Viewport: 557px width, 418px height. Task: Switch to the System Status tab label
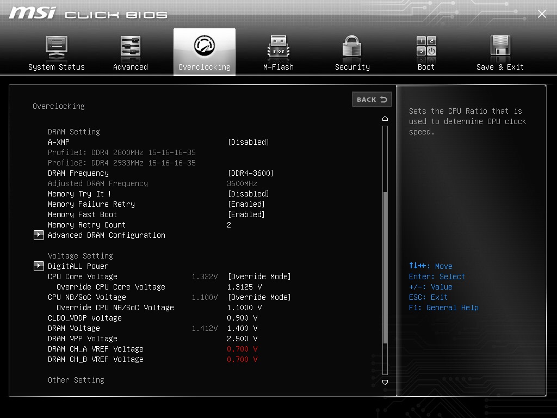[x=57, y=67]
